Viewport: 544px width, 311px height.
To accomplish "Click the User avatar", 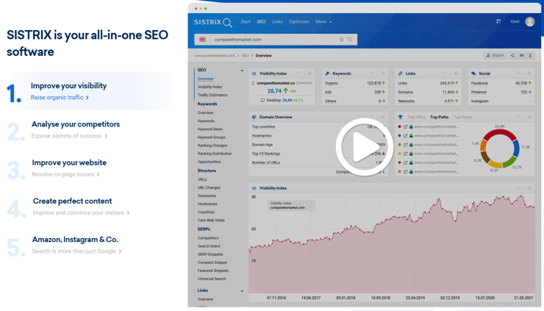I will (529, 21).
